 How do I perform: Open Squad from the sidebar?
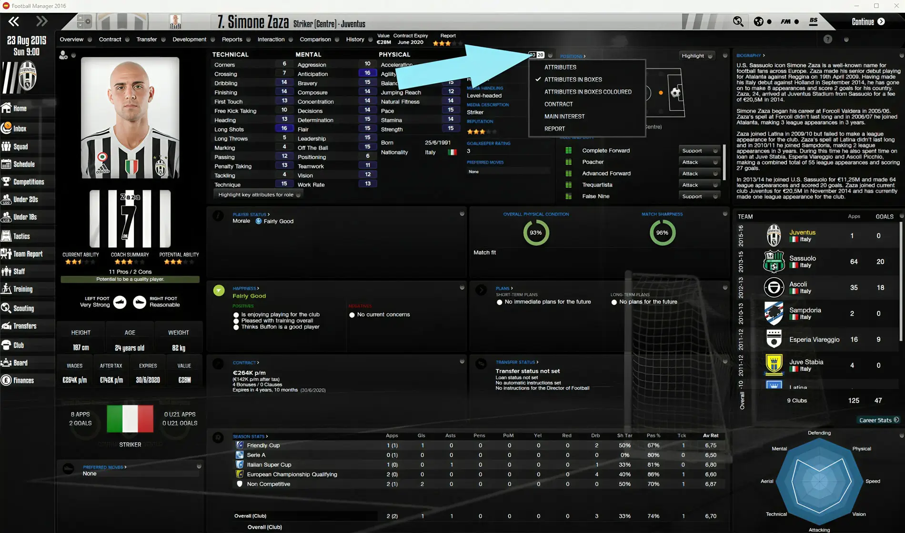click(x=28, y=147)
